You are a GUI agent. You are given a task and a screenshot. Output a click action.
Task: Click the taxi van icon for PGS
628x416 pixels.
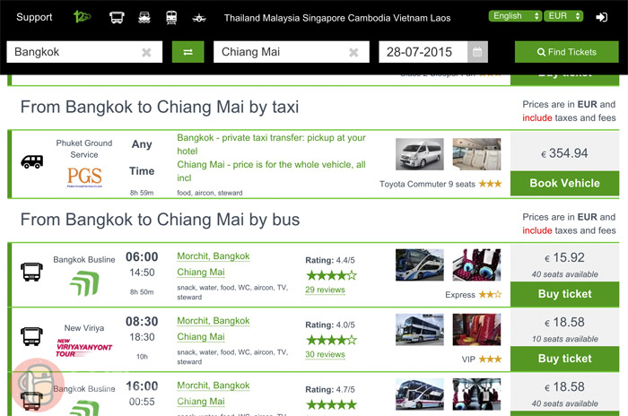click(x=32, y=161)
